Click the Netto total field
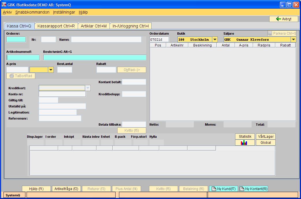Screen dimensions: 301x199 (x=180, y=124)
